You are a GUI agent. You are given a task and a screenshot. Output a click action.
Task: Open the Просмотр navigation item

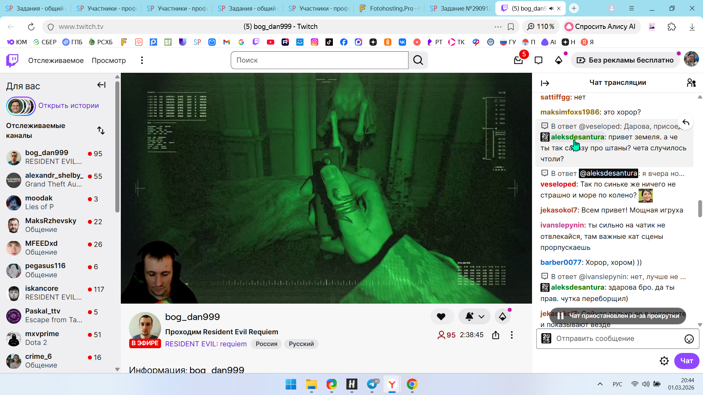109,60
